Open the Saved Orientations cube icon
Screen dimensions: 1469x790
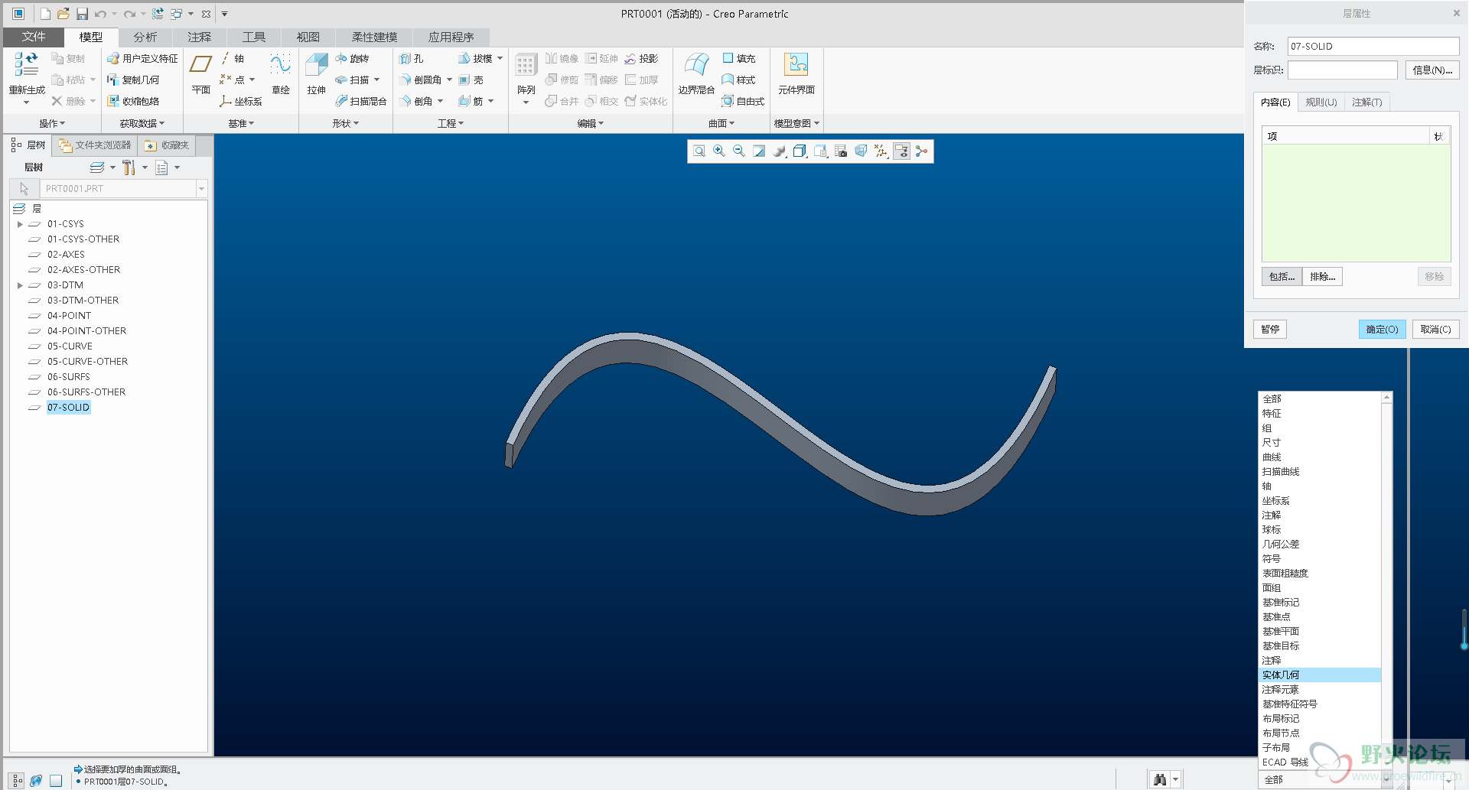pos(800,151)
